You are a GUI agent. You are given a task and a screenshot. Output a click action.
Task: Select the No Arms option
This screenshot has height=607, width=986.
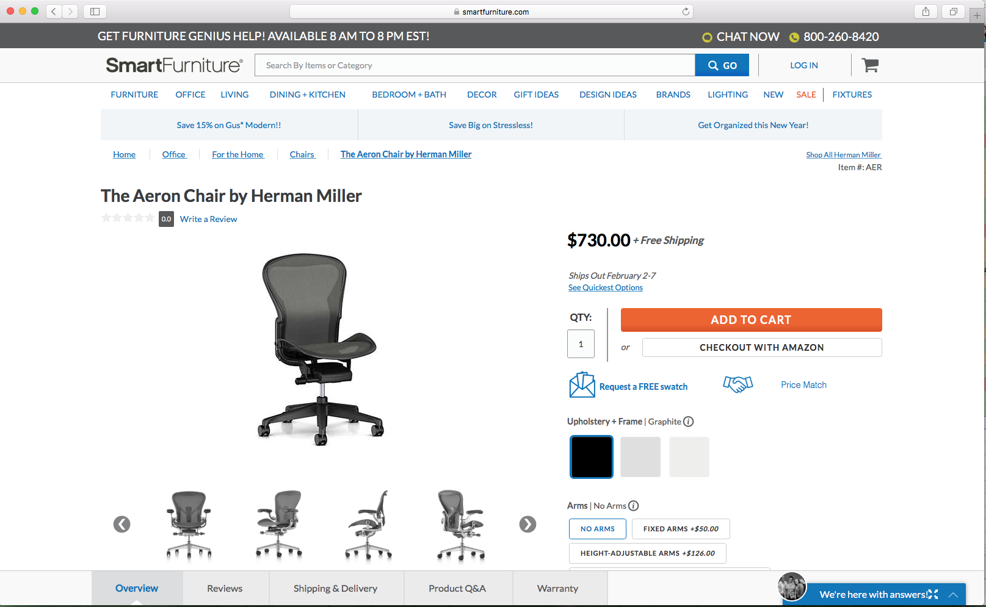point(598,529)
